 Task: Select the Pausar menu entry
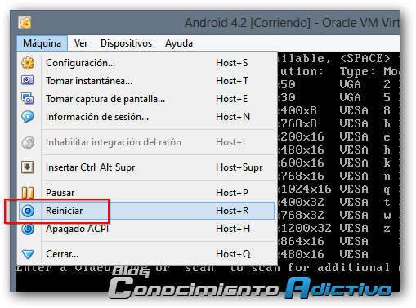pos(146,193)
